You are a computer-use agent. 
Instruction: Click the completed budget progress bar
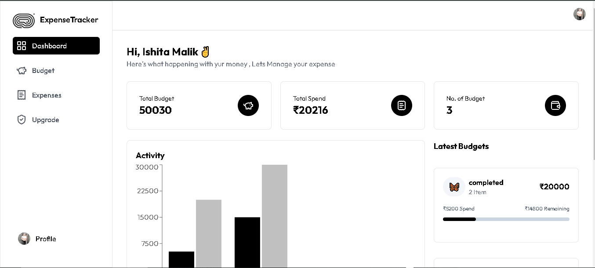point(506,219)
